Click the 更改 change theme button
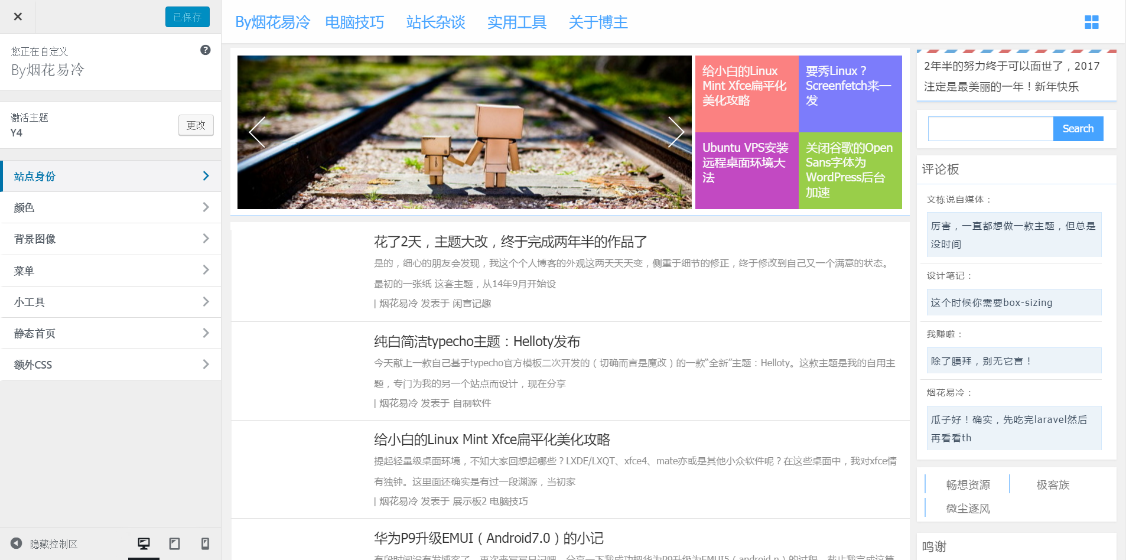Screen dimensions: 1126x560 pyautogui.click(x=196, y=125)
